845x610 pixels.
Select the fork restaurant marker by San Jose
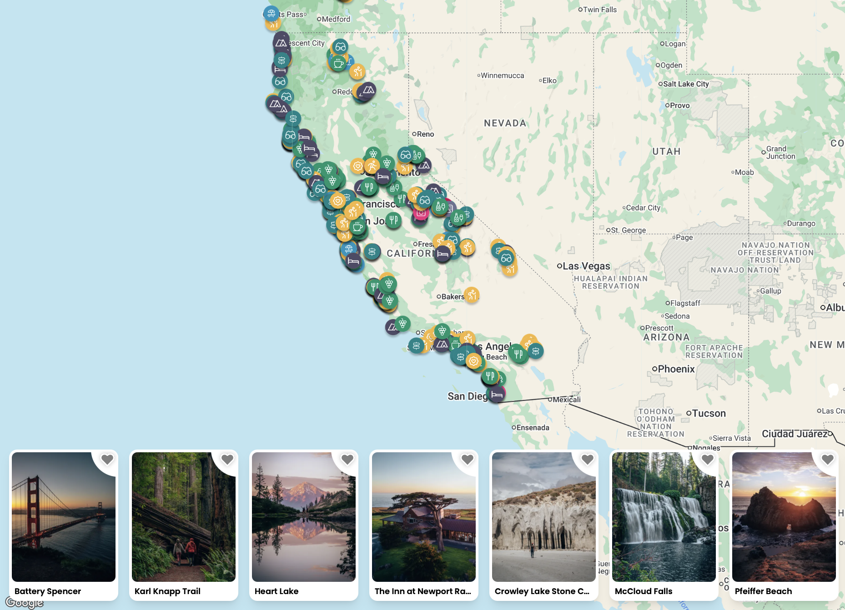pos(393,220)
